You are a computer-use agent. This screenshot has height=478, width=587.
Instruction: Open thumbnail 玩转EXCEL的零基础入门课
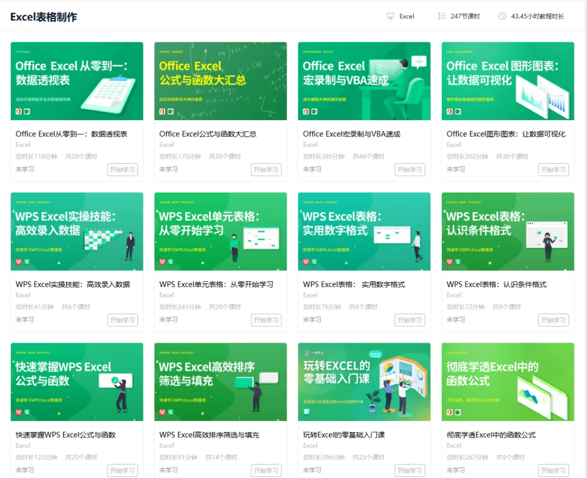[364, 382]
